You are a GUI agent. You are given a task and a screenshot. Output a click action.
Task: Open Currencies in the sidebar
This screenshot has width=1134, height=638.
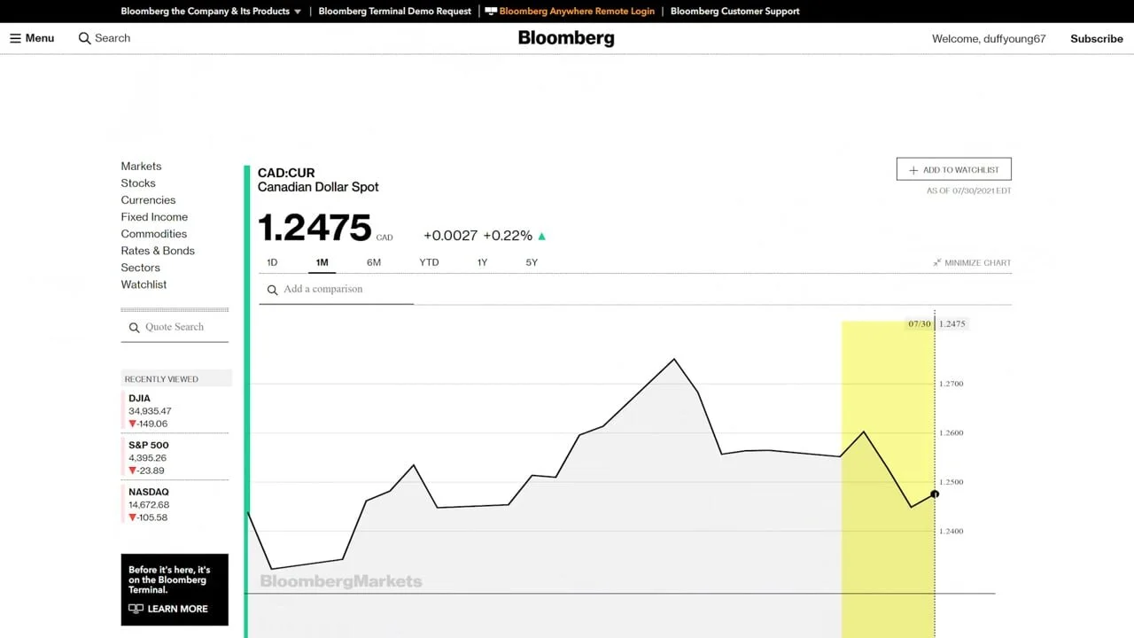148,200
